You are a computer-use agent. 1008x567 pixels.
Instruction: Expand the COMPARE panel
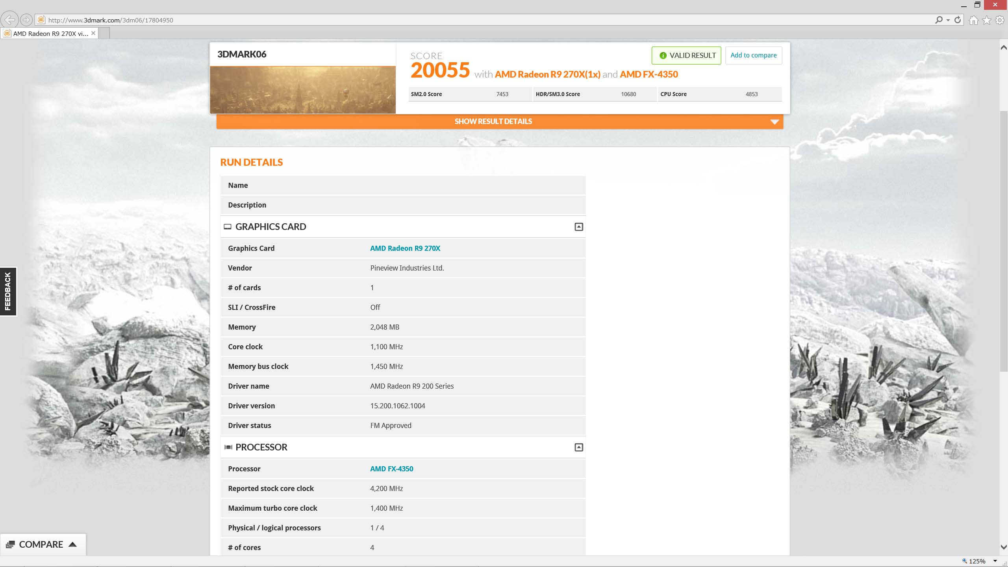pyautogui.click(x=43, y=545)
